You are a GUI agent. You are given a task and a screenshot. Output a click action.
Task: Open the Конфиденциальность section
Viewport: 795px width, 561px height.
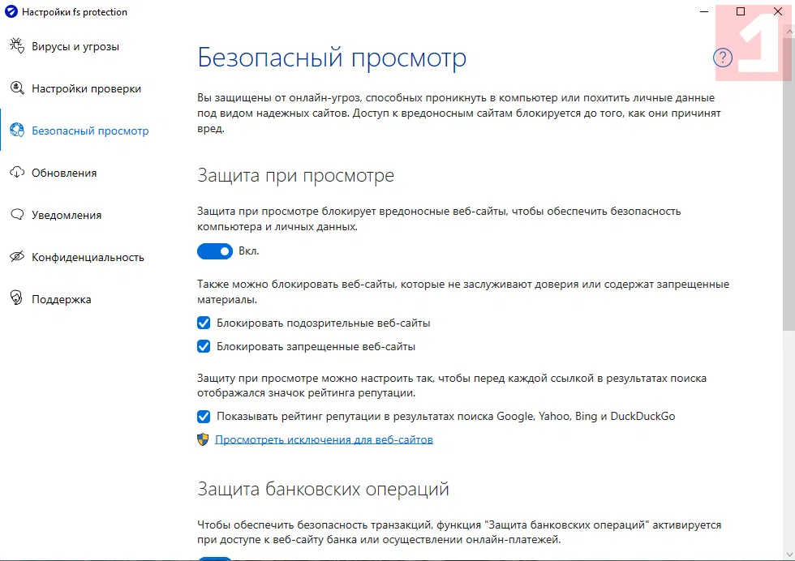click(88, 257)
